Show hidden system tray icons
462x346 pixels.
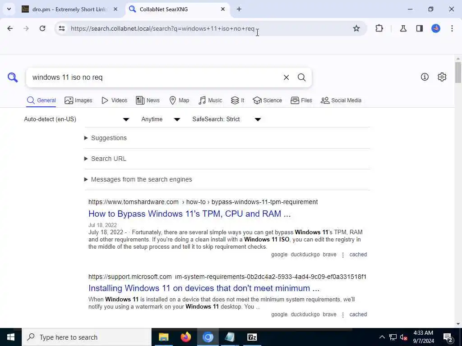point(382,337)
